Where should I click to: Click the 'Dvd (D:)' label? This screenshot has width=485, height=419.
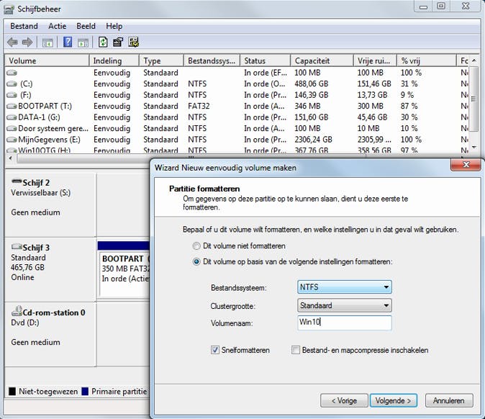(x=25, y=323)
